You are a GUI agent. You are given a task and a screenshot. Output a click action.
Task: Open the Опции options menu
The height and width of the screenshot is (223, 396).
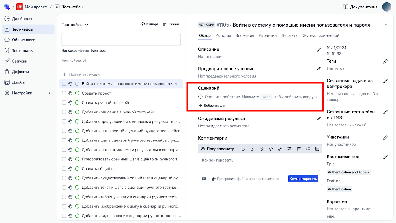(x=171, y=24)
